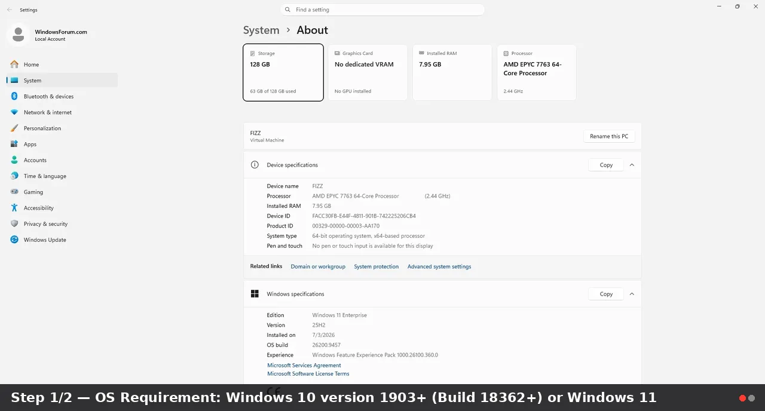
Task: Open System protection link
Action: [x=376, y=266]
